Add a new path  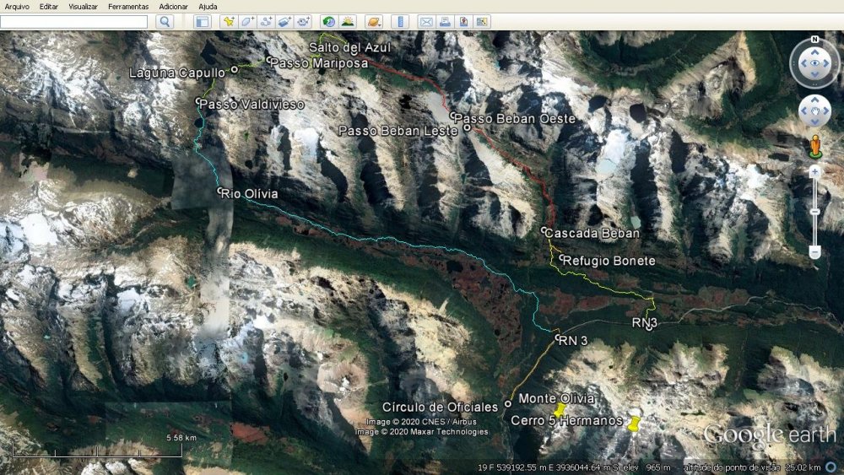click(x=266, y=22)
